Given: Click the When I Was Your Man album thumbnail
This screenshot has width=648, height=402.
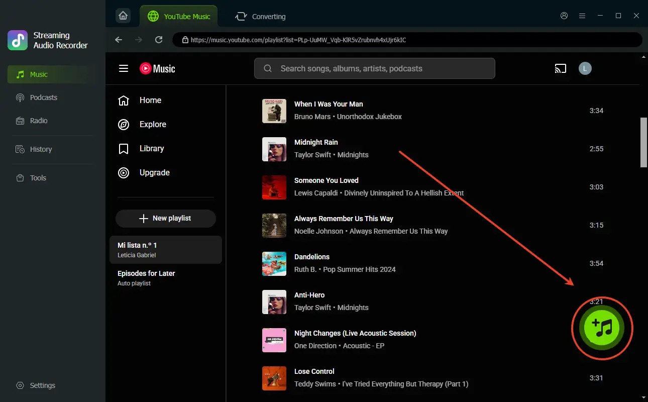Looking at the screenshot, I should click(x=274, y=111).
